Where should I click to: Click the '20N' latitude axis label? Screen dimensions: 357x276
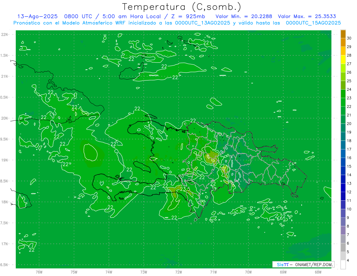pos(4,118)
